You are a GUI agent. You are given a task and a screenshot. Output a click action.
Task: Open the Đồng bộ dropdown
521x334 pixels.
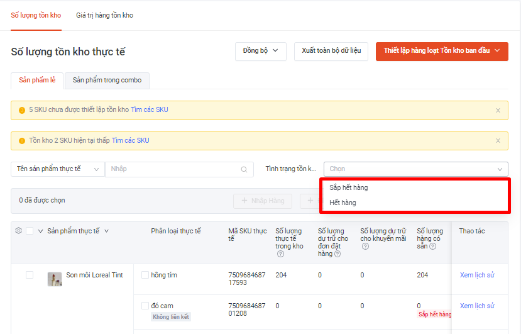point(260,51)
